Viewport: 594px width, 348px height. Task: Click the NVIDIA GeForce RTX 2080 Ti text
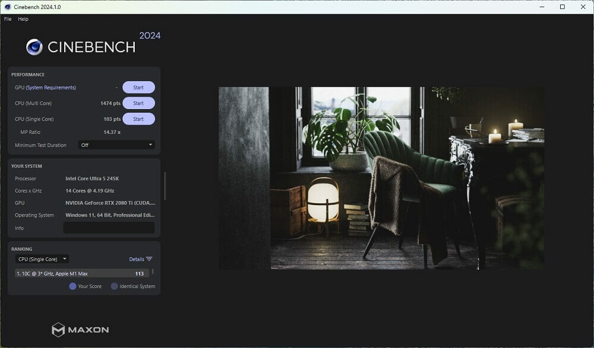point(110,203)
